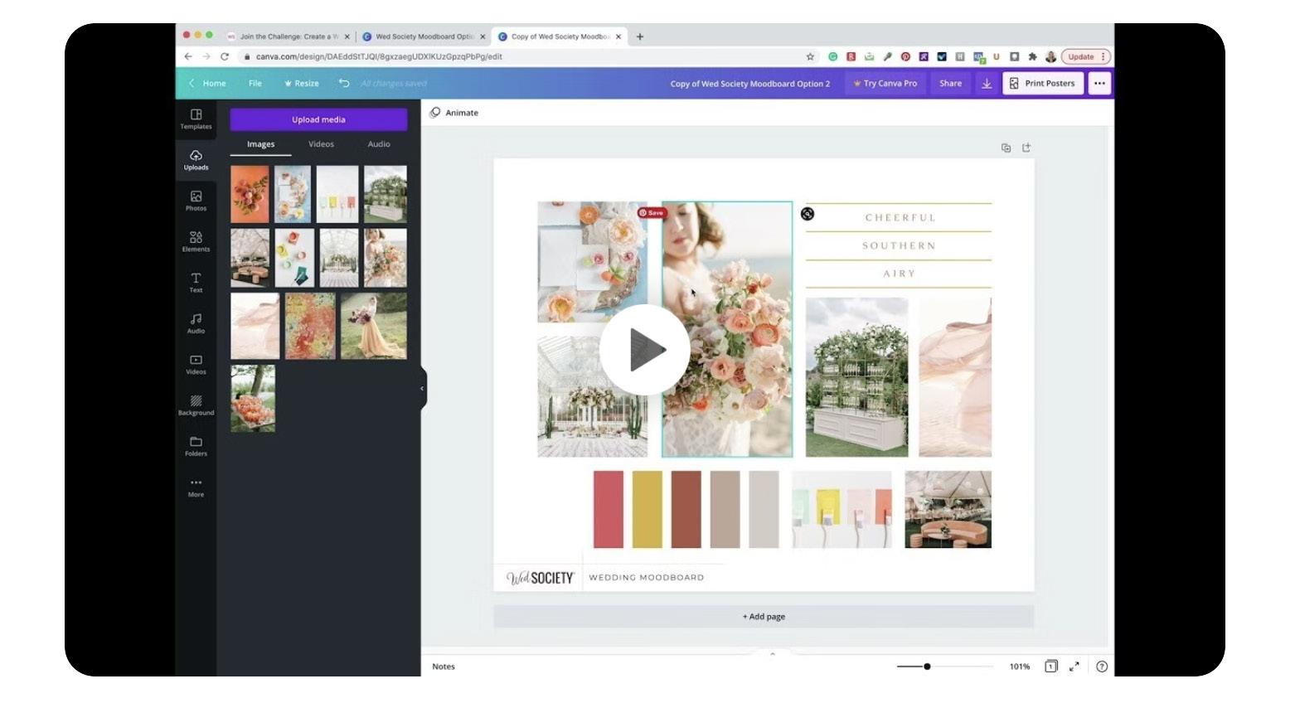Click the Upload media button

click(x=318, y=119)
